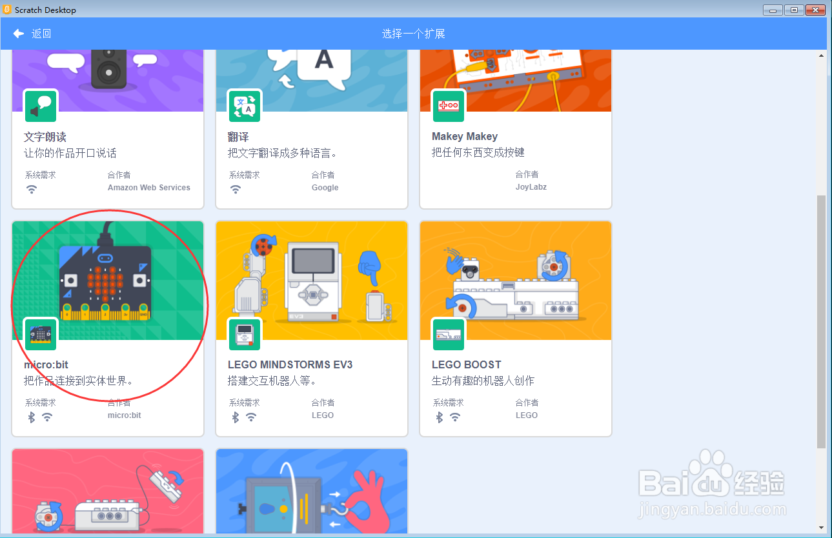Click the vertical scrollbar thumb
Screen dimensions: 832x538
point(821,321)
